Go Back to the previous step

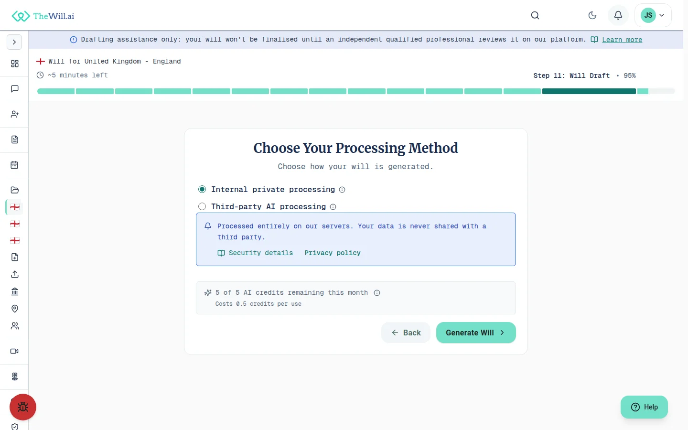406,333
